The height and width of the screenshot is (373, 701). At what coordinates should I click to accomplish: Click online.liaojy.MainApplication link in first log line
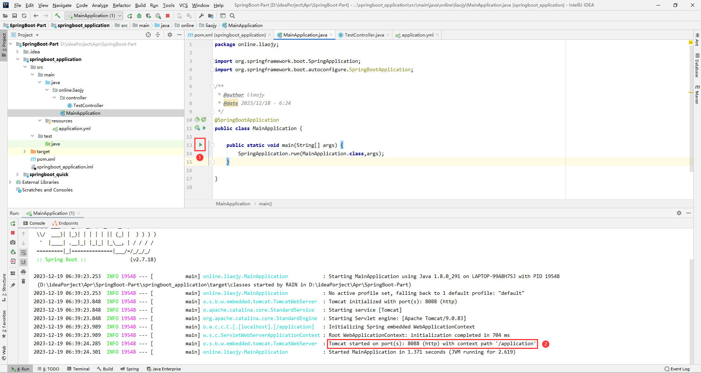[245, 277]
